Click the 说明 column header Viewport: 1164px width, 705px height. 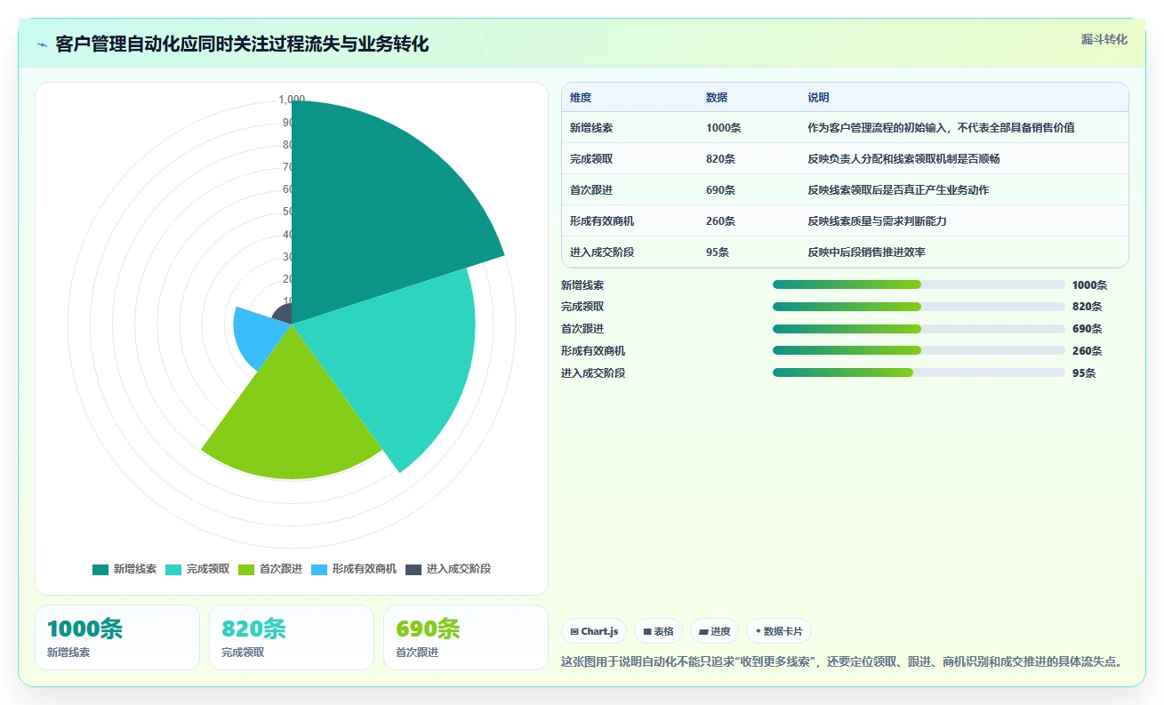[818, 98]
